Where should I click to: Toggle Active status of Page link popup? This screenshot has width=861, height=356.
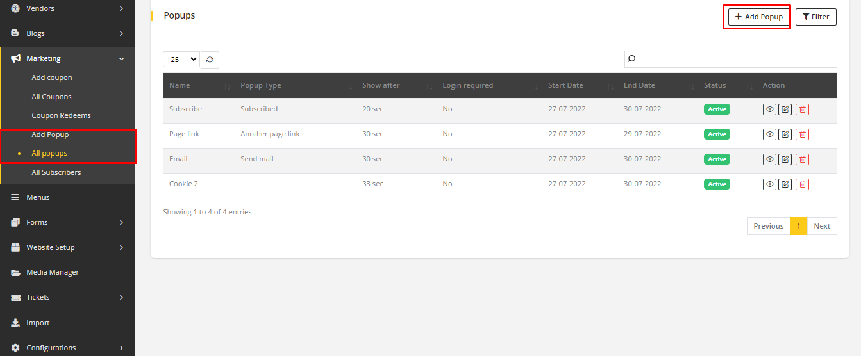point(717,134)
